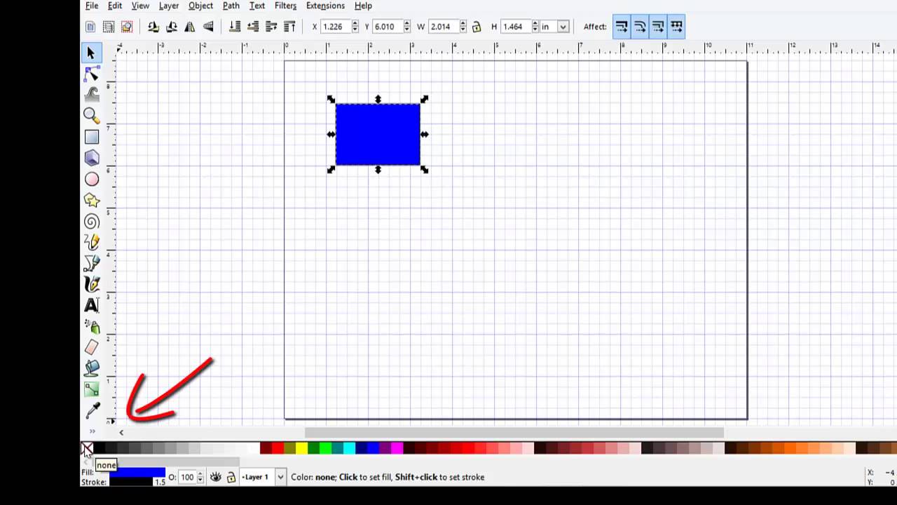Click the Deselect icon

coord(127,27)
